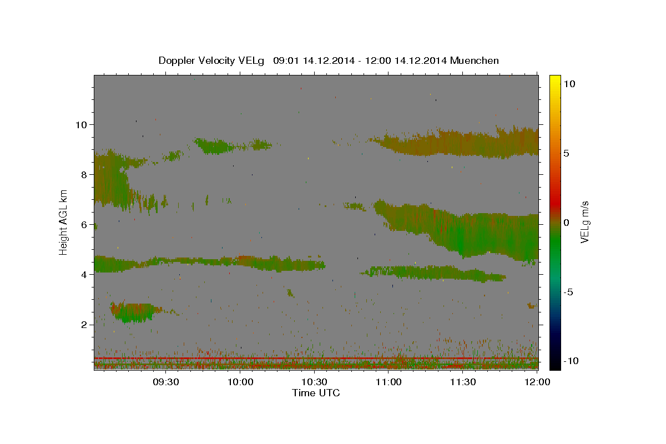Click the 09:30 time tick label
666x444 pixels.
tap(165, 382)
